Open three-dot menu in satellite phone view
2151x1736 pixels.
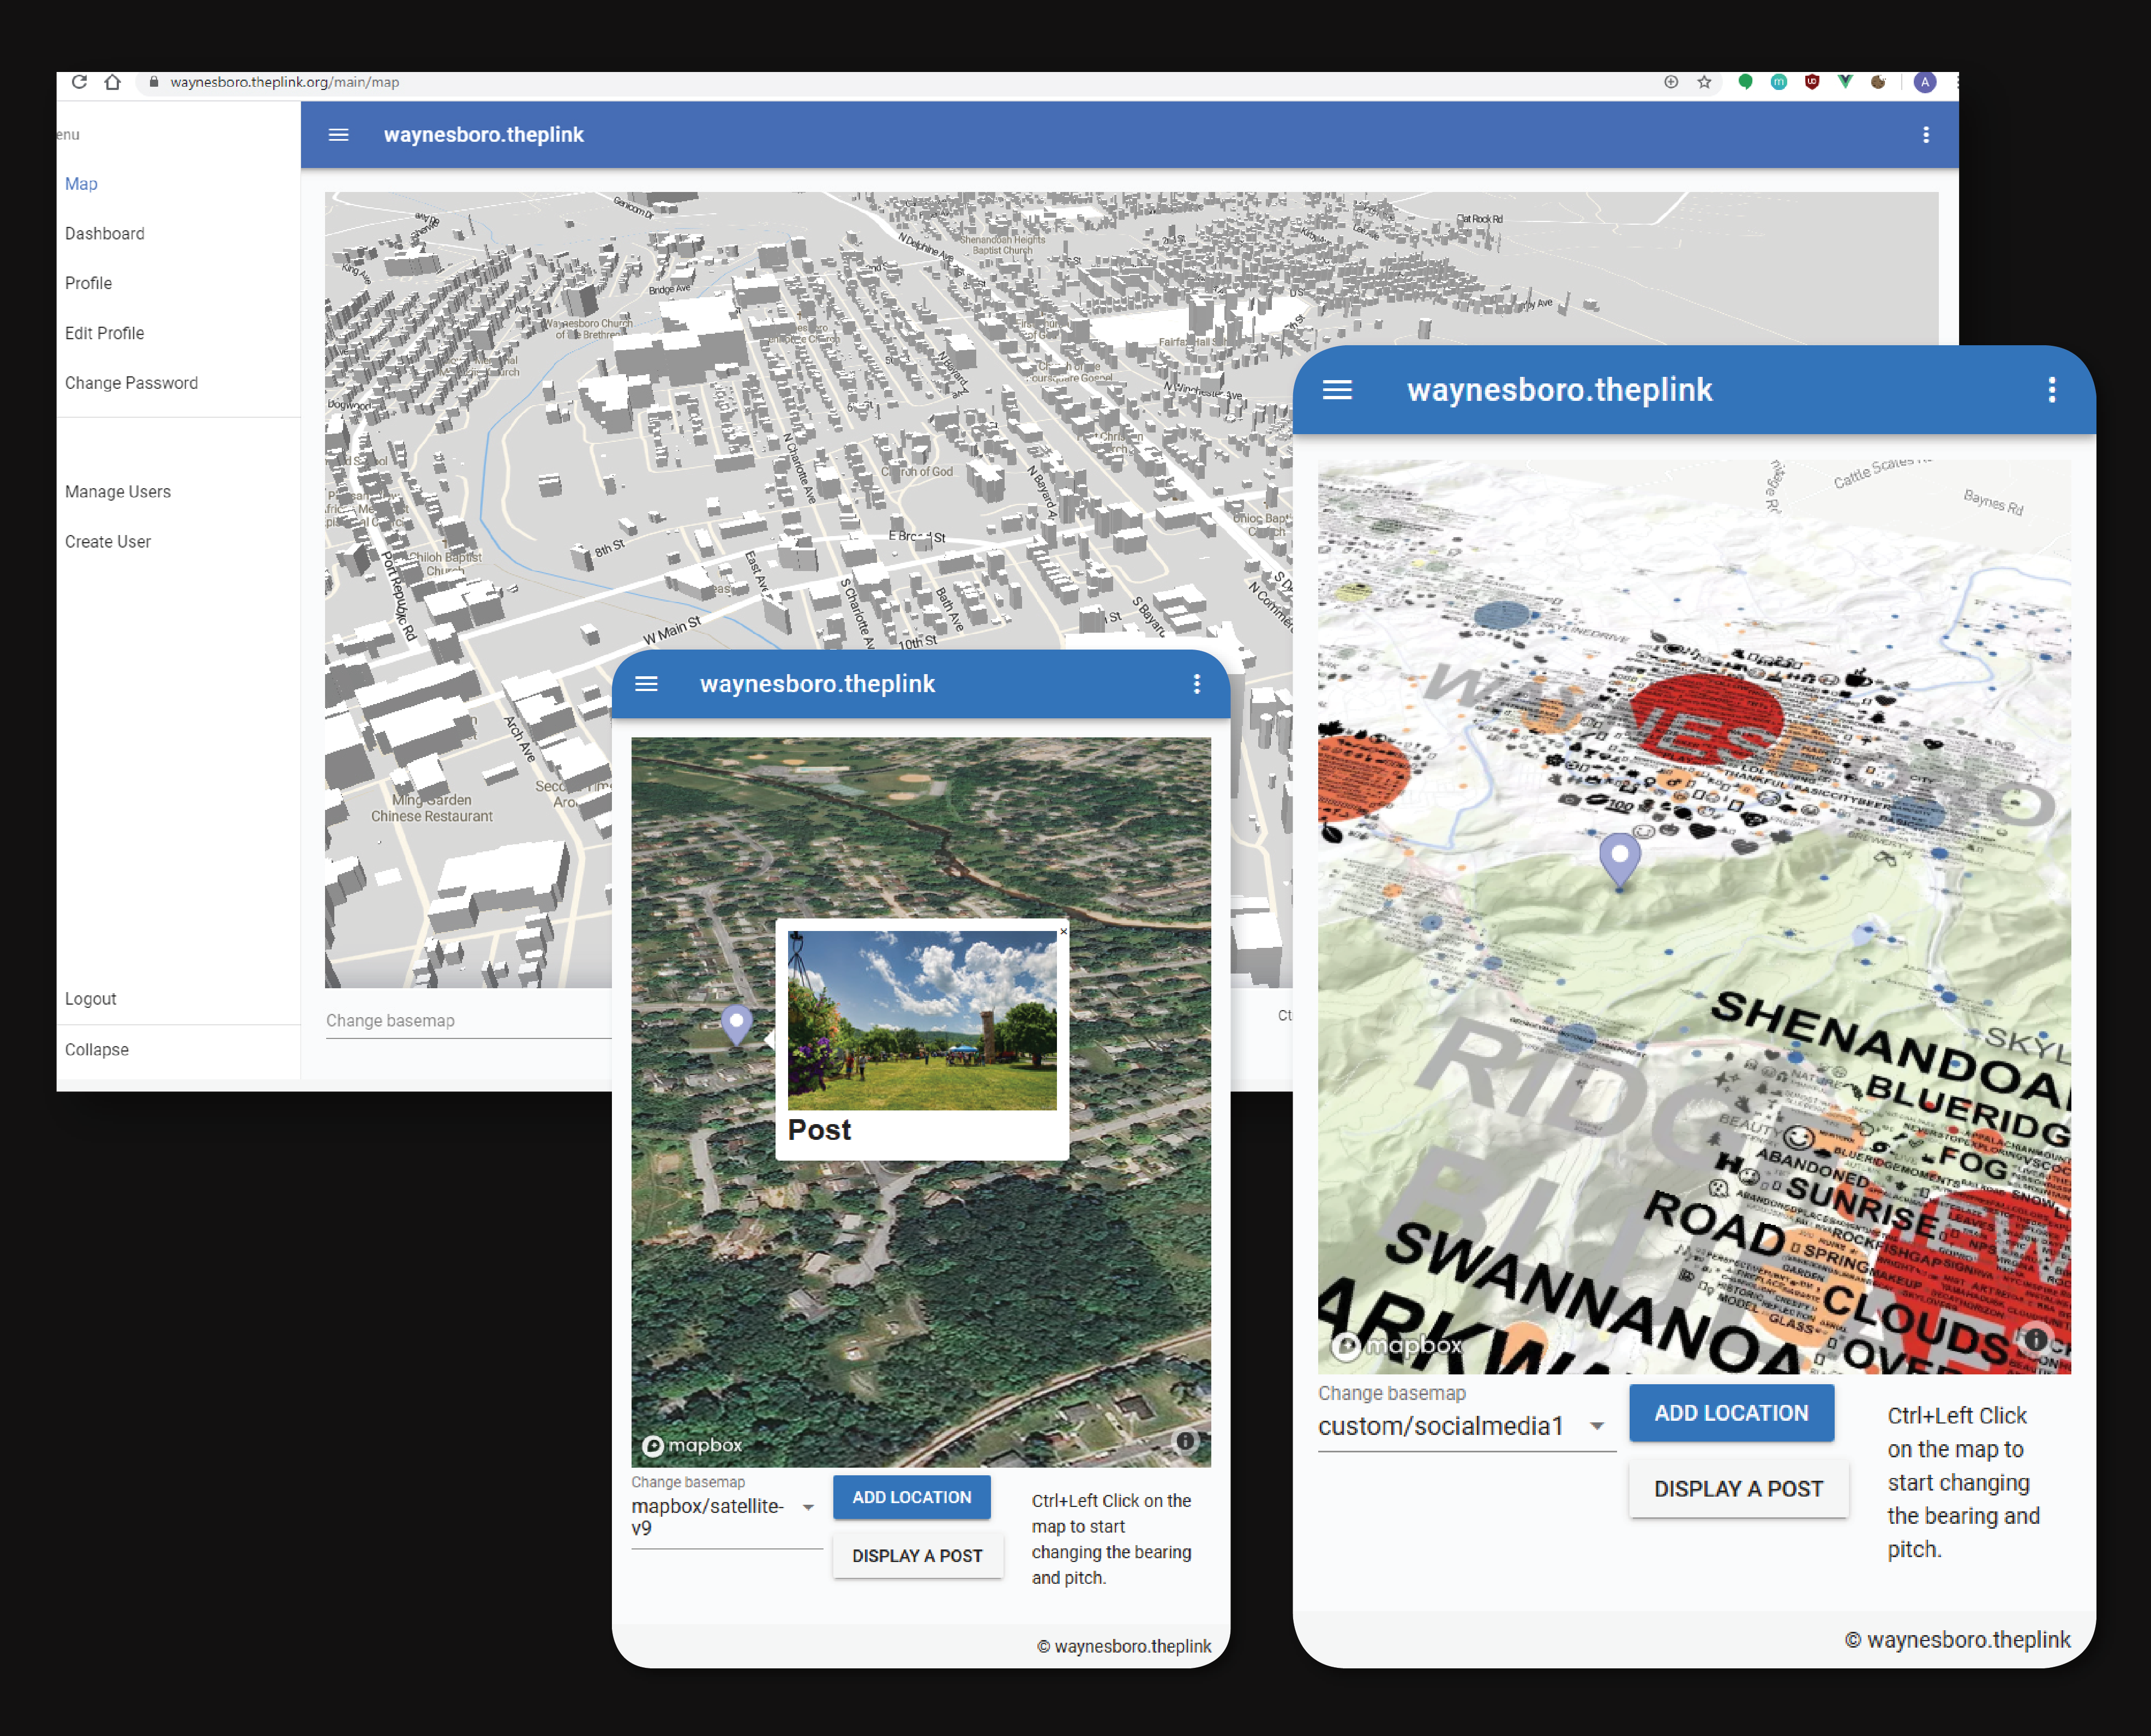pyautogui.click(x=1197, y=684)
